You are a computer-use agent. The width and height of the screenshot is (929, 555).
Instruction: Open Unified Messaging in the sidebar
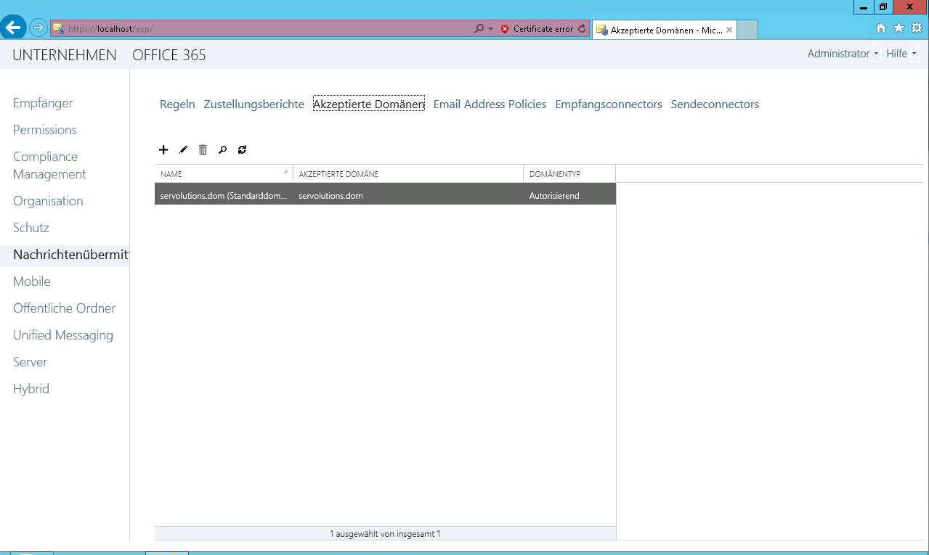[63, 335]
